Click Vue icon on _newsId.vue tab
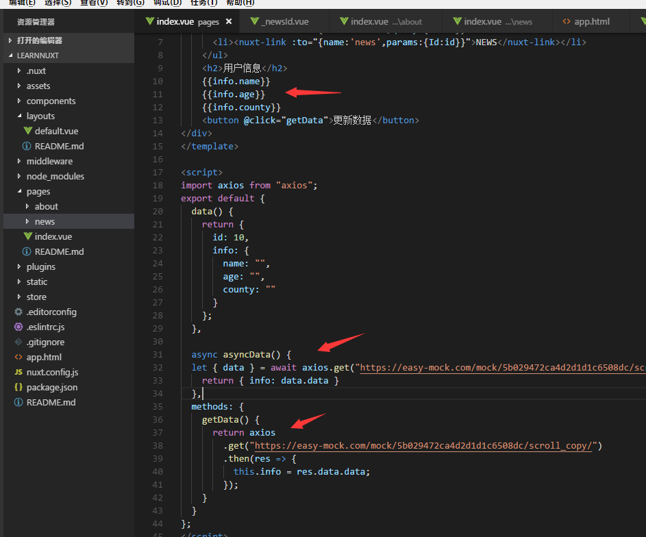The width and height of the screenshot is (646, 537). [255, 21]
